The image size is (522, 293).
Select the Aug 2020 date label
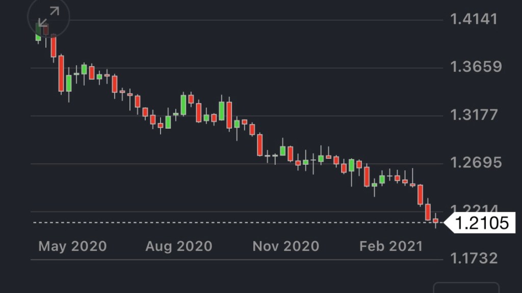tap(178, 247)
